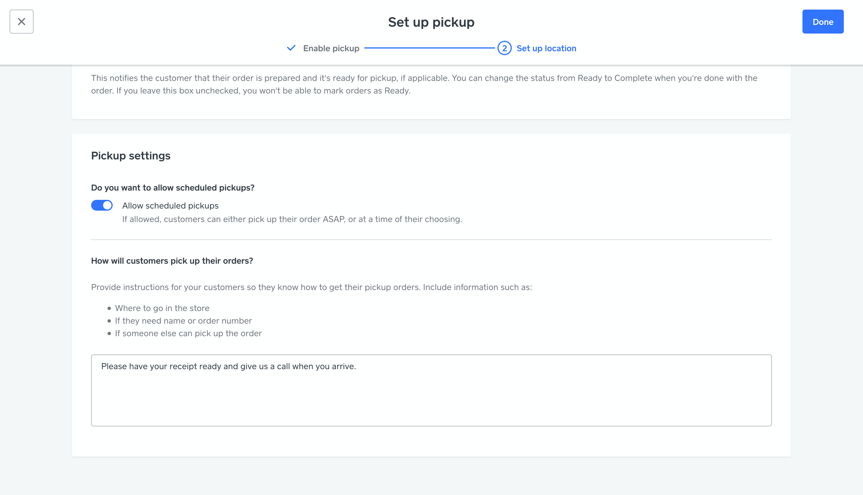The image size is (863, 495).
Task: Click 'If they need name or order number'
Action: click(183, 321)
